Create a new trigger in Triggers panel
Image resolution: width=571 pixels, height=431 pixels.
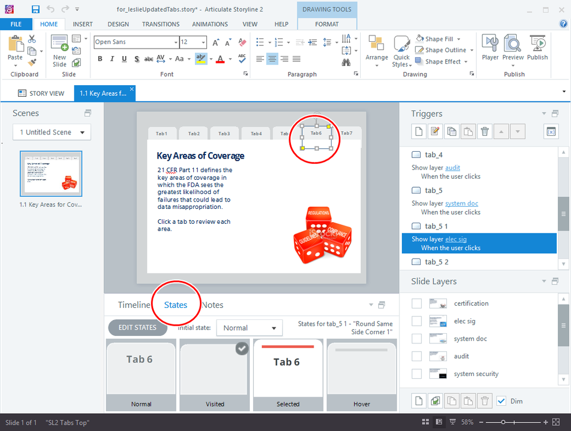tap(418, 131)
